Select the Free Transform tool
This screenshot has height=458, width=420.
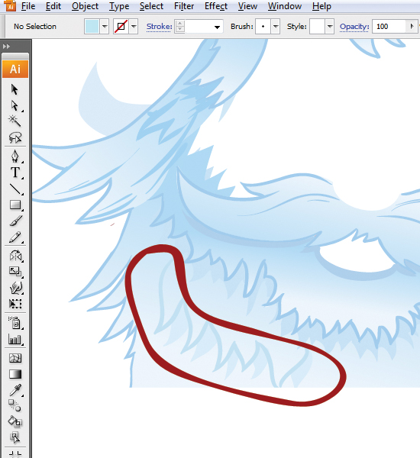click(15, 304)
